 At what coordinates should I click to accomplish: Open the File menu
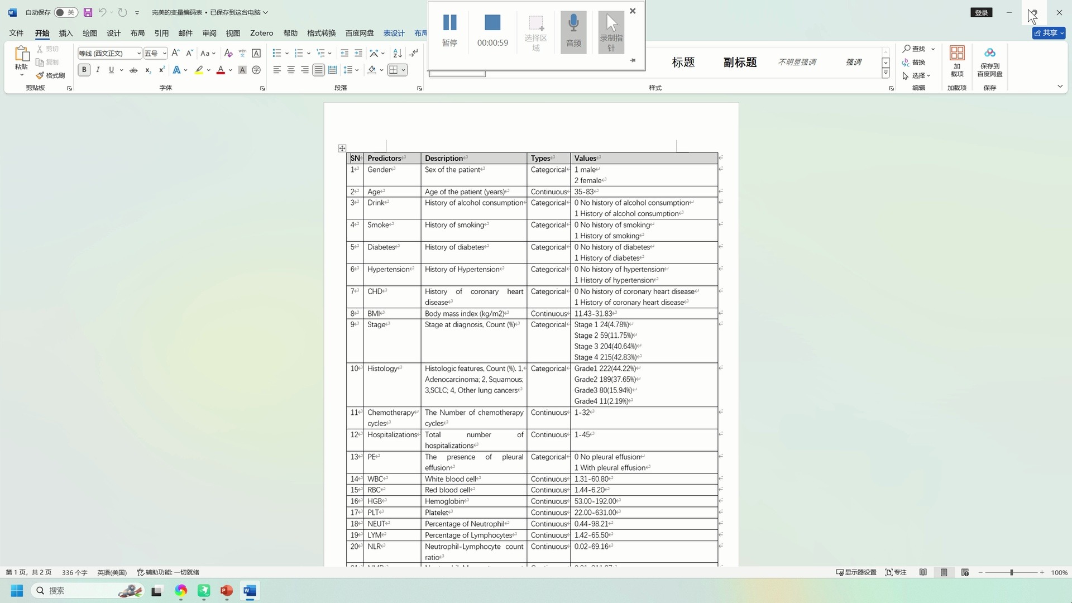click(x=16, y=33)
